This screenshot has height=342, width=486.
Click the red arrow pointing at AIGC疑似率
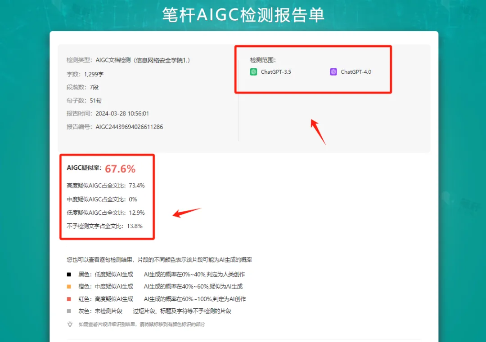pos(186,212)
